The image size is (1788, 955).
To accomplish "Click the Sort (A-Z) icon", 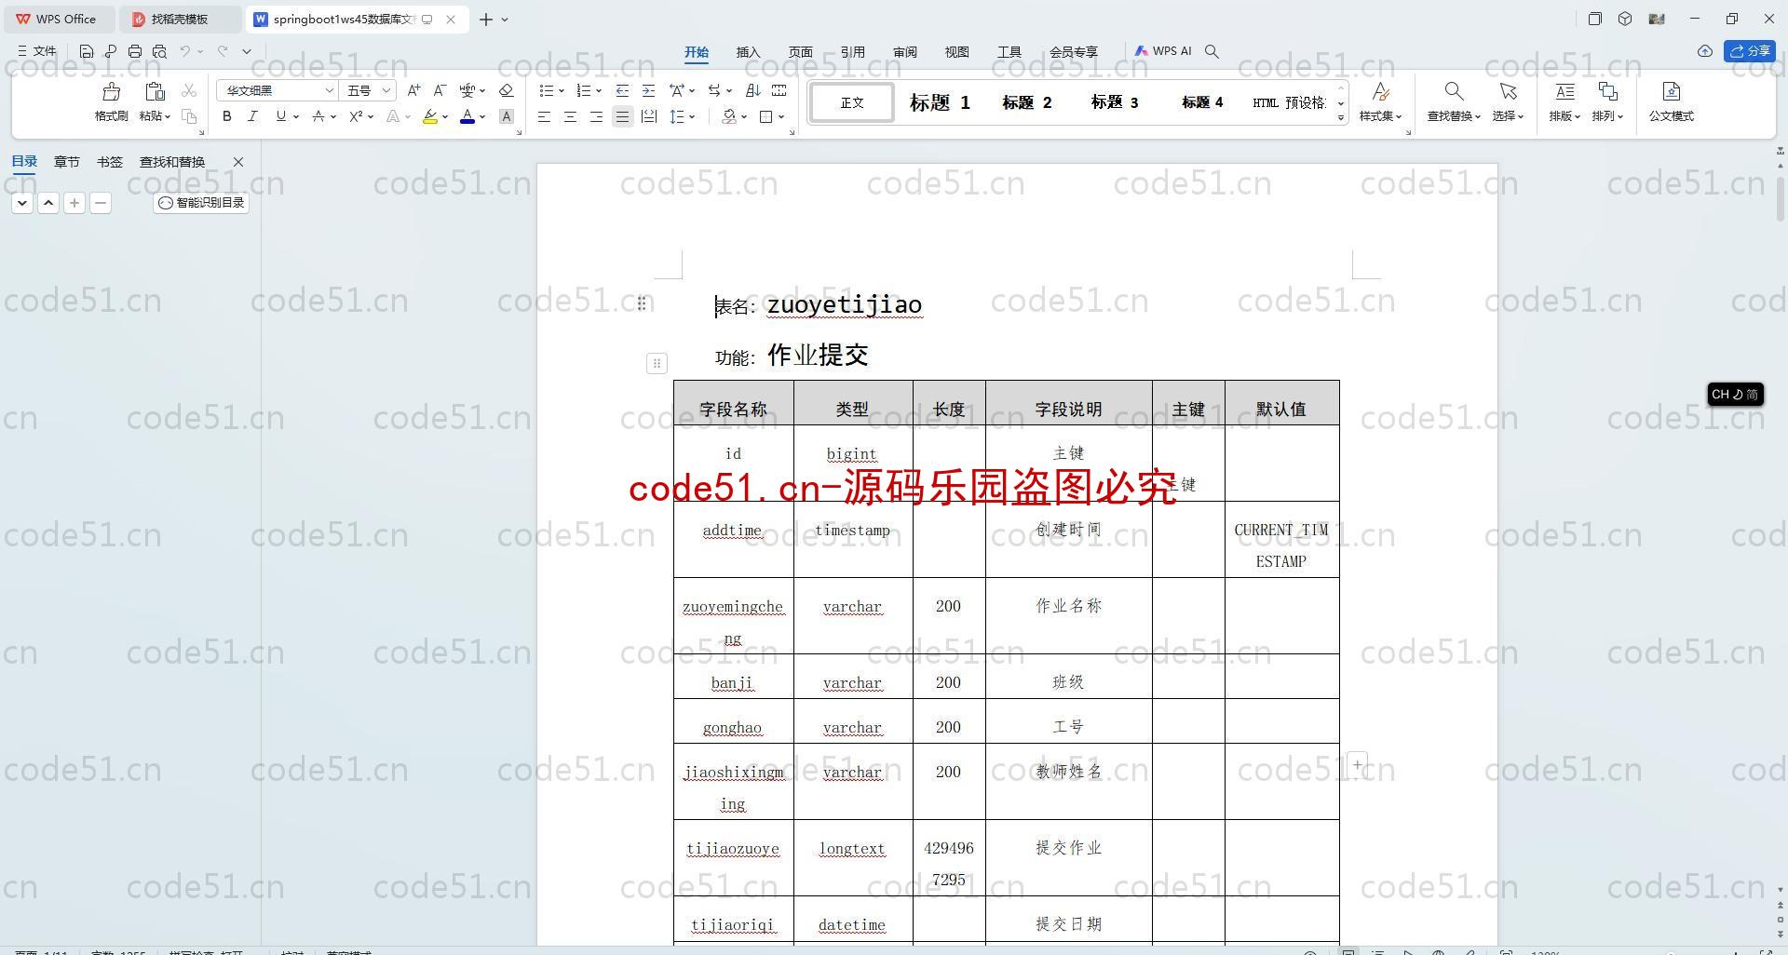I will pos(753,90).
